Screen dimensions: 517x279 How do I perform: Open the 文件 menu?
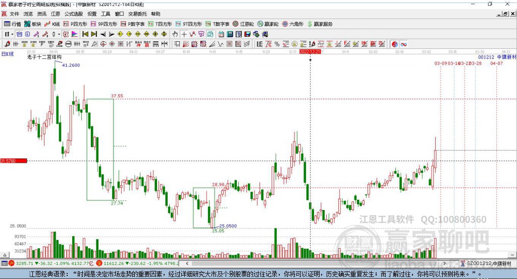pyautogui.click(x=15, y=14)
